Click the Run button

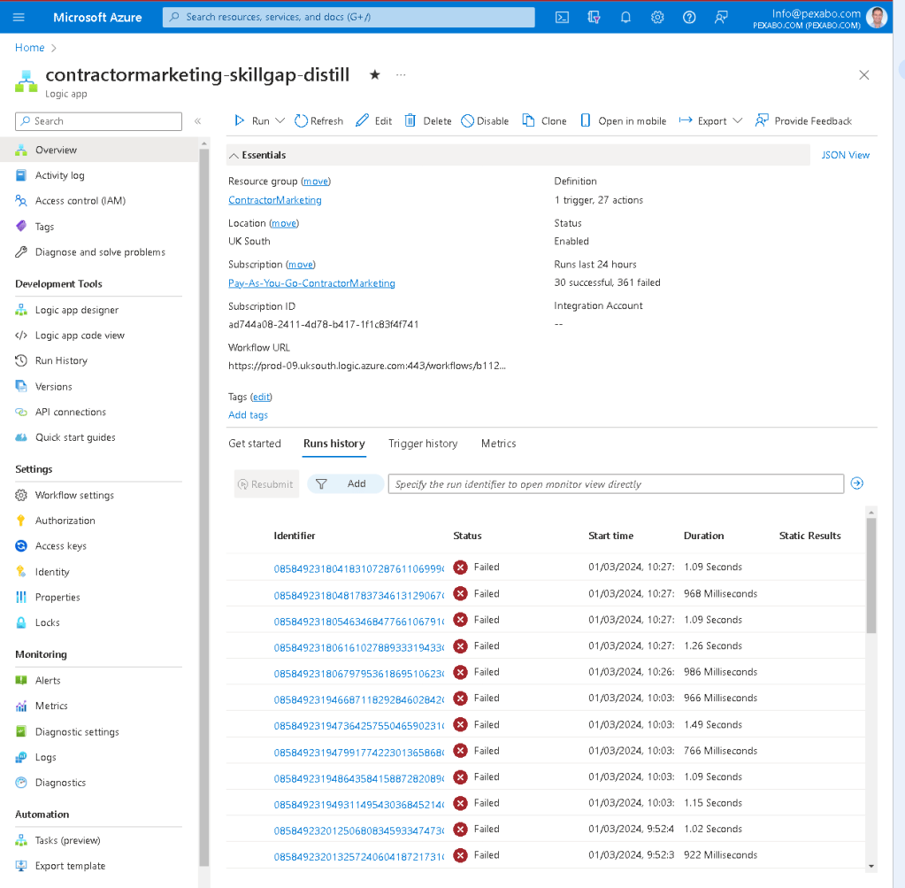(x=251, y=120)
